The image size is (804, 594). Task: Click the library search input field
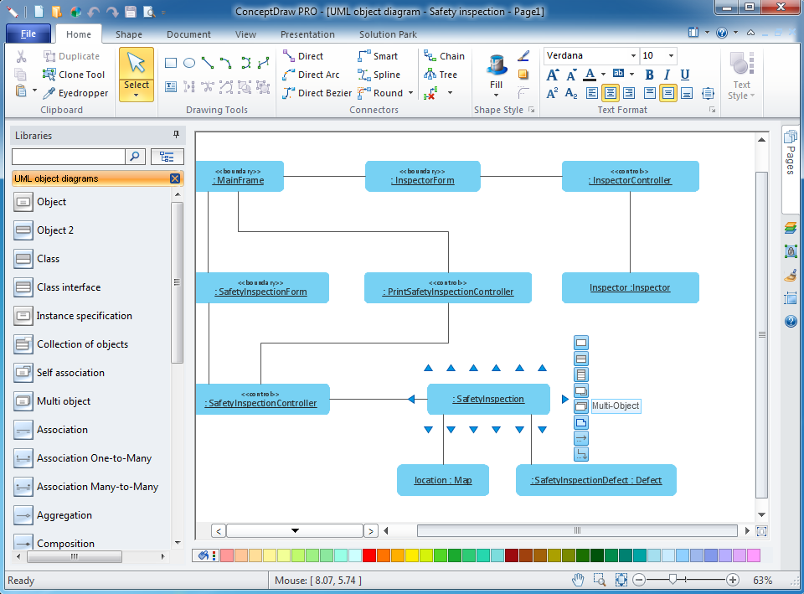68,157
